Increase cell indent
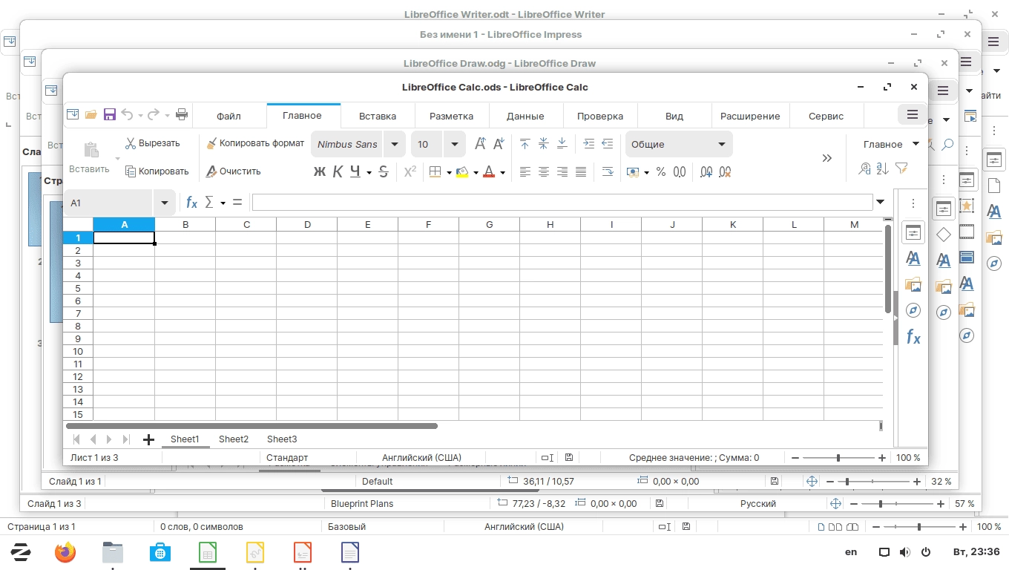The height and width of the screenshot is (570, 1009). click(589, 144)
